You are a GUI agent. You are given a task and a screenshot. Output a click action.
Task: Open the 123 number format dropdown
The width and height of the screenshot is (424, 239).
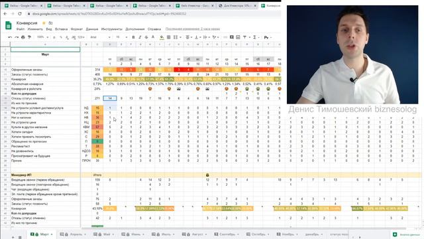click(81, 37)
